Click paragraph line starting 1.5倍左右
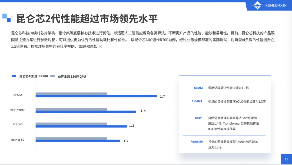The height and width of the screenshot is (165, 292). point(57,46)
